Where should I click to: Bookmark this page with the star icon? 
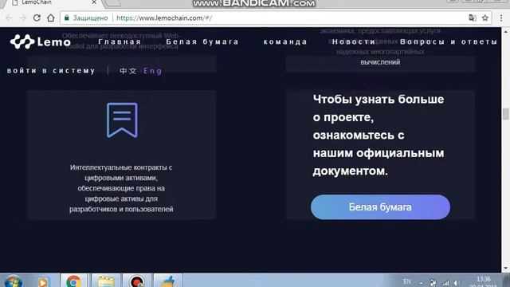pos(485,18)
